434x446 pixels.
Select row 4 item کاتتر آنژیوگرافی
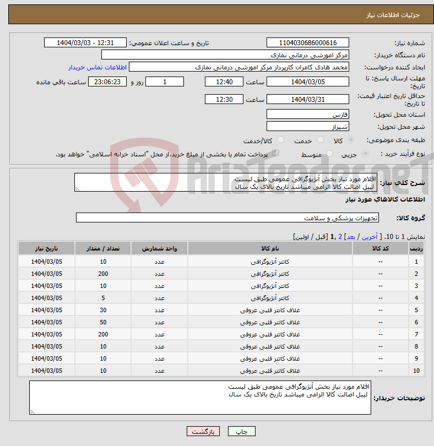tap(270, 298)
